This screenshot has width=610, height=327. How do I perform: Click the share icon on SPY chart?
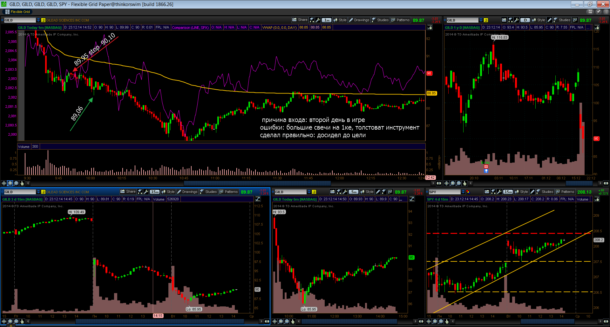pyautogui.click(x=487, y=192)
